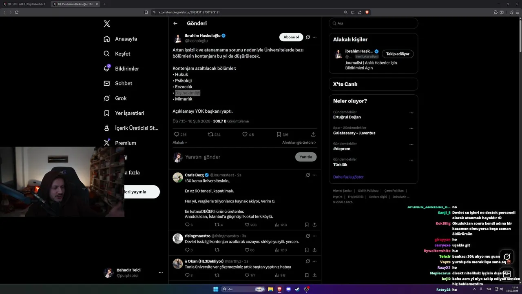This screenshot has height=294, width=522.
Task: Click the browser address bar URL
Action: click(x=189, y=12)
